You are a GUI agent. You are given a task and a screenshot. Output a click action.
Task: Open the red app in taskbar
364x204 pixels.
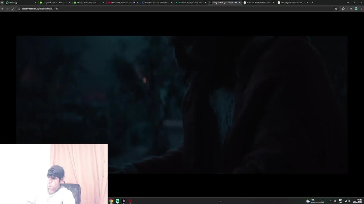130,201
